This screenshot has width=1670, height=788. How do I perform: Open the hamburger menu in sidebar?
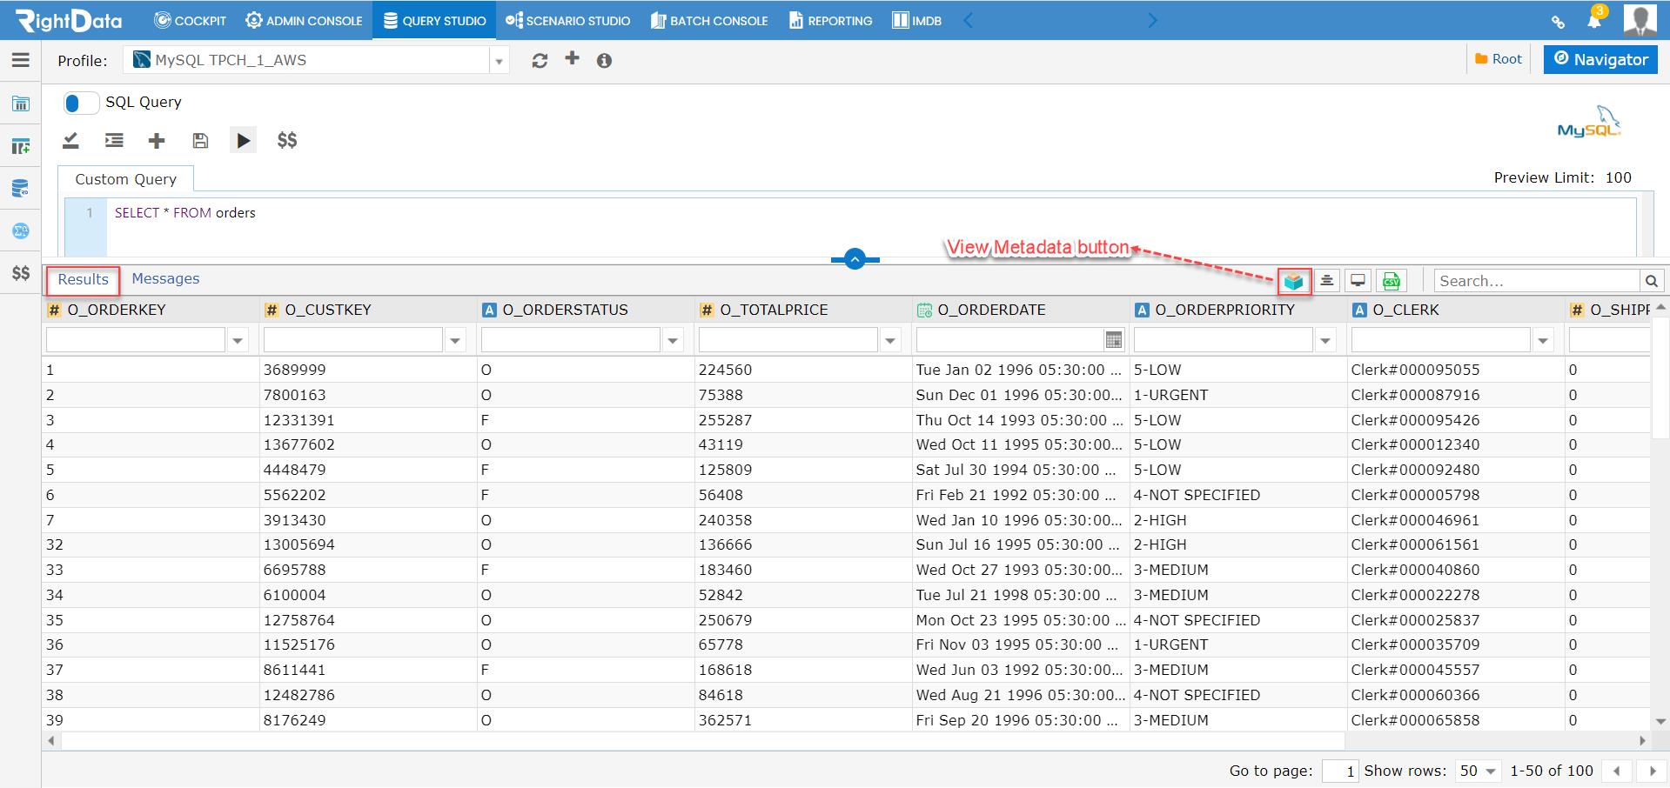click(21, 60)
